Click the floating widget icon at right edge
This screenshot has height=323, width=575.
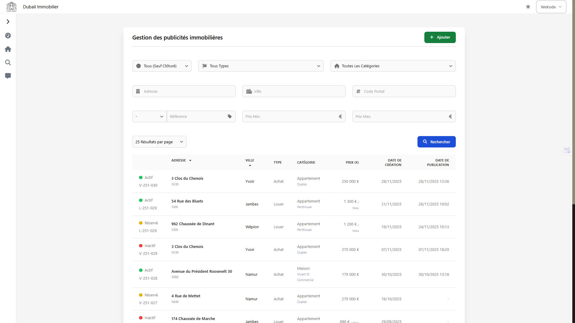point(567,150)
